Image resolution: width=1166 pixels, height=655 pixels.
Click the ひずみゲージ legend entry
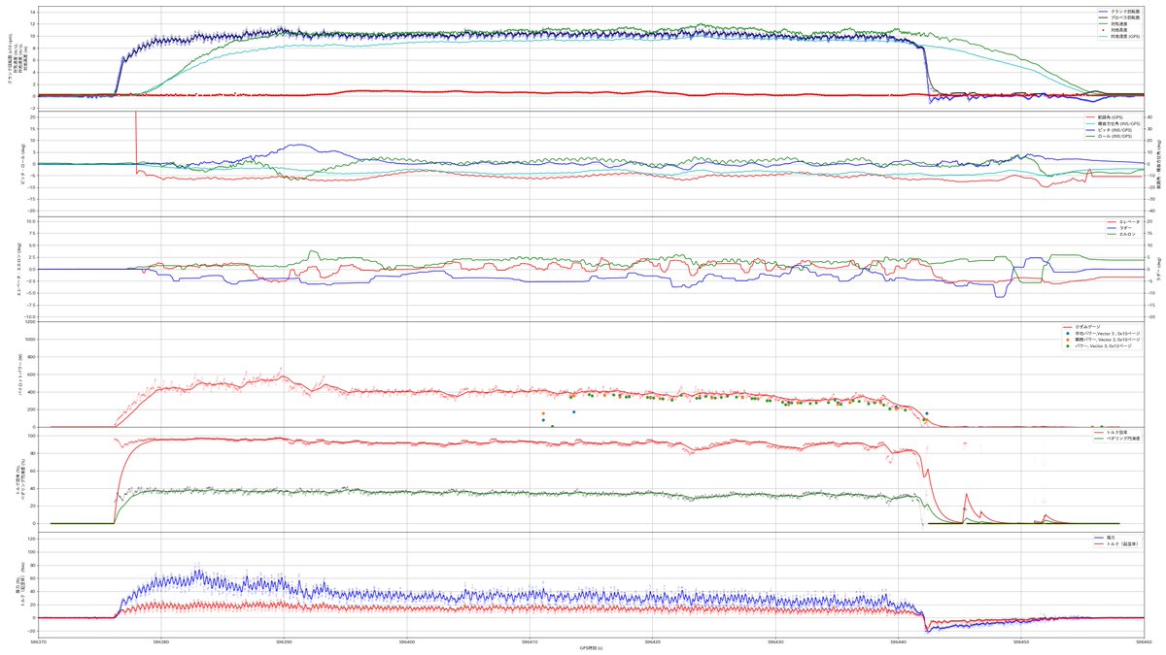pyautogui.click(x=1081, y=327)
